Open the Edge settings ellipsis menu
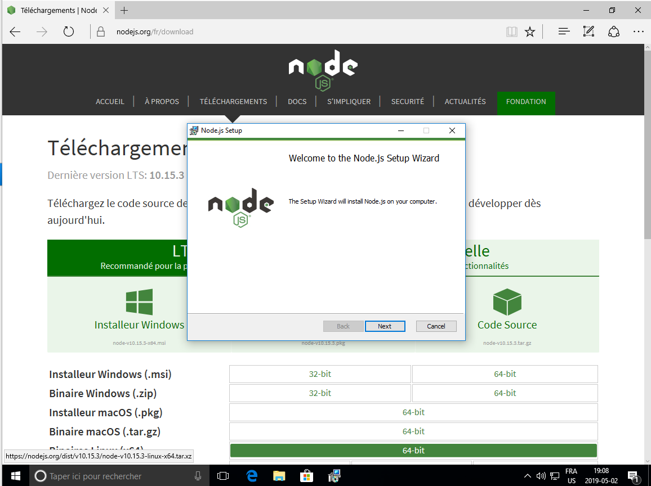The width and height of the screenshot is (651, 486). (638, 31)
